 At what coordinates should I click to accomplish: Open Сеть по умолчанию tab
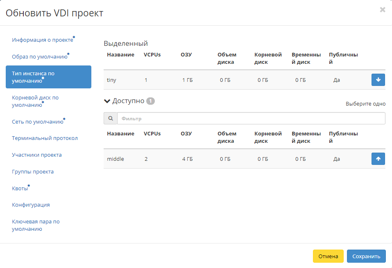(38, 122)
